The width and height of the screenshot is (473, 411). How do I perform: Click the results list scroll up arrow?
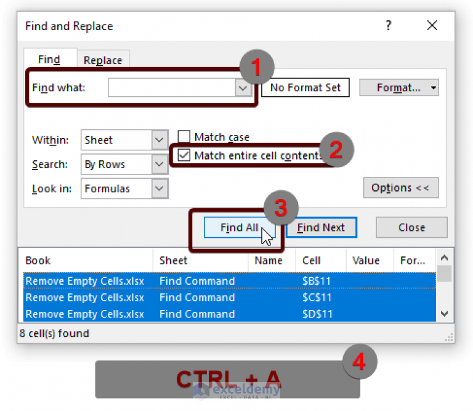[x=444, y=258]
